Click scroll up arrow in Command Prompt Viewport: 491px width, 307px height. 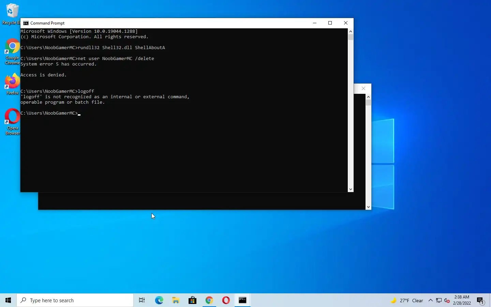[x=351, y=31]
